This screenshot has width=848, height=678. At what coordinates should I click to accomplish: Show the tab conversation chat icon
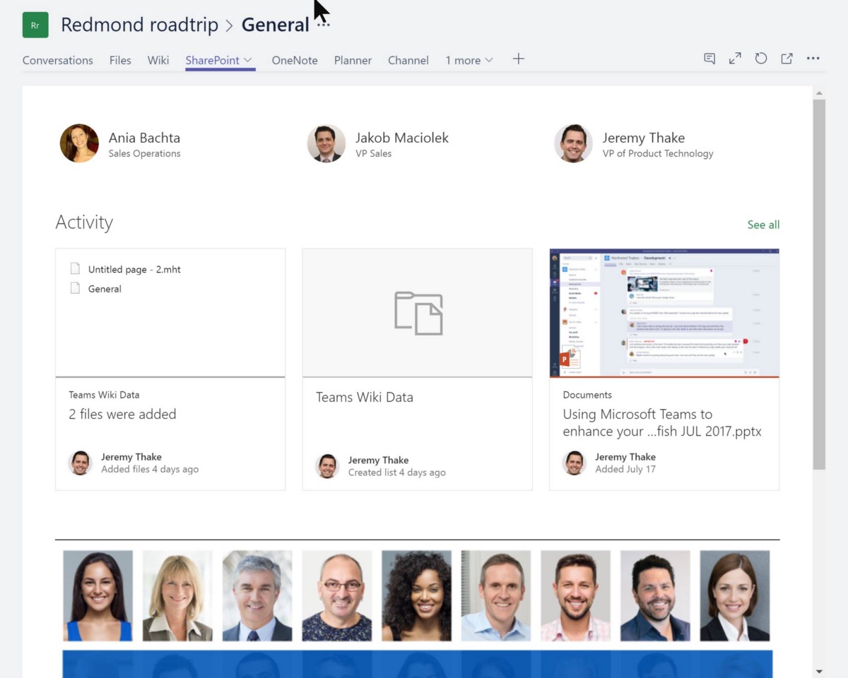pyautogui.click(x=709, y=59)
